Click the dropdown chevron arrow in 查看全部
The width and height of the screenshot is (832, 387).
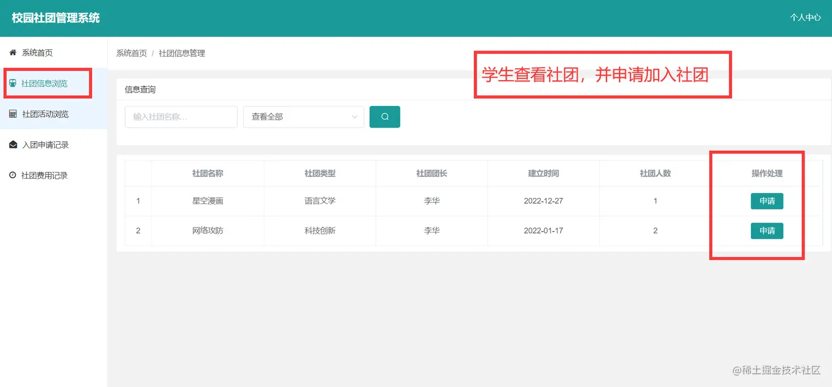(x=354, y=117)
